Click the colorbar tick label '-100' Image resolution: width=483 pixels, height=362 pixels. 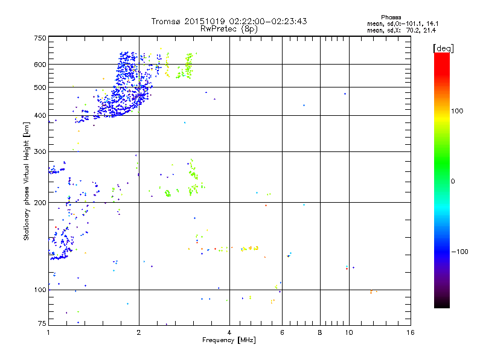click(x=459, y=252)
